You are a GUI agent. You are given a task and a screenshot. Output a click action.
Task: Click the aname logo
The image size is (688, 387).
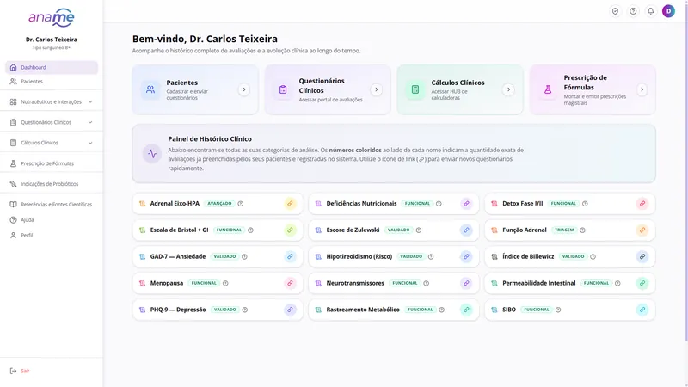click(52, 17)
